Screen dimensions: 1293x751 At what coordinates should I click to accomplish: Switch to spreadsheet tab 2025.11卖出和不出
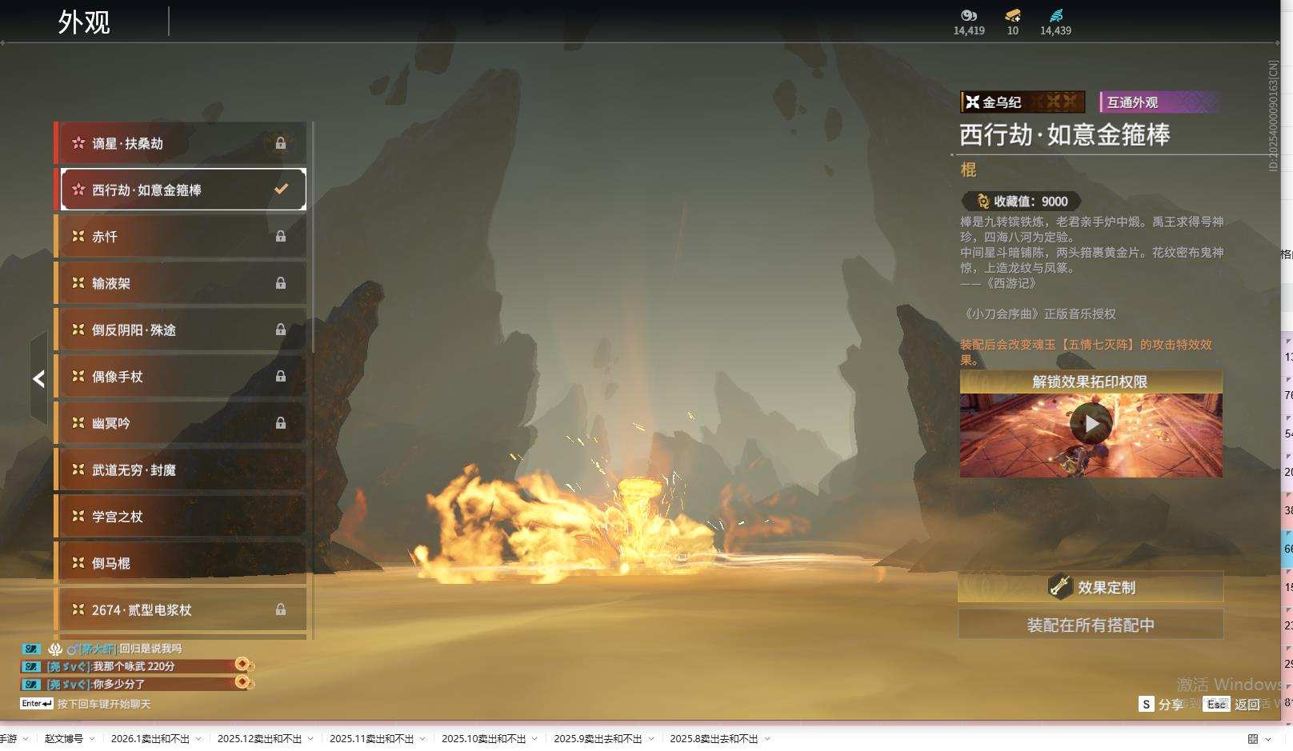click(x=372, y=739)
